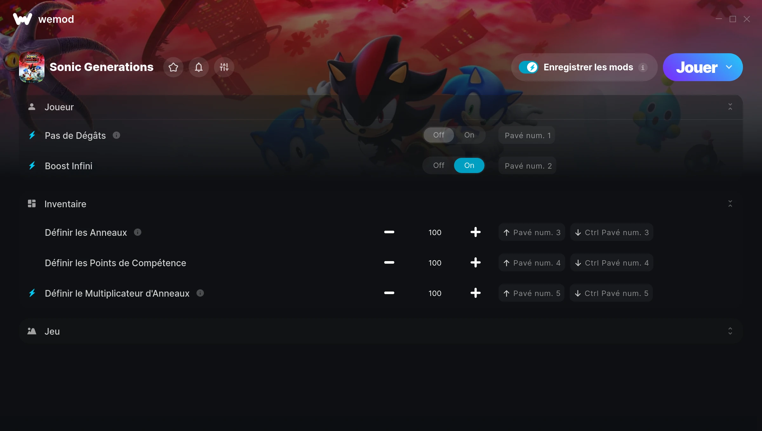Click the WeMod logo icon
762x431 pixels.
(23, 19)
